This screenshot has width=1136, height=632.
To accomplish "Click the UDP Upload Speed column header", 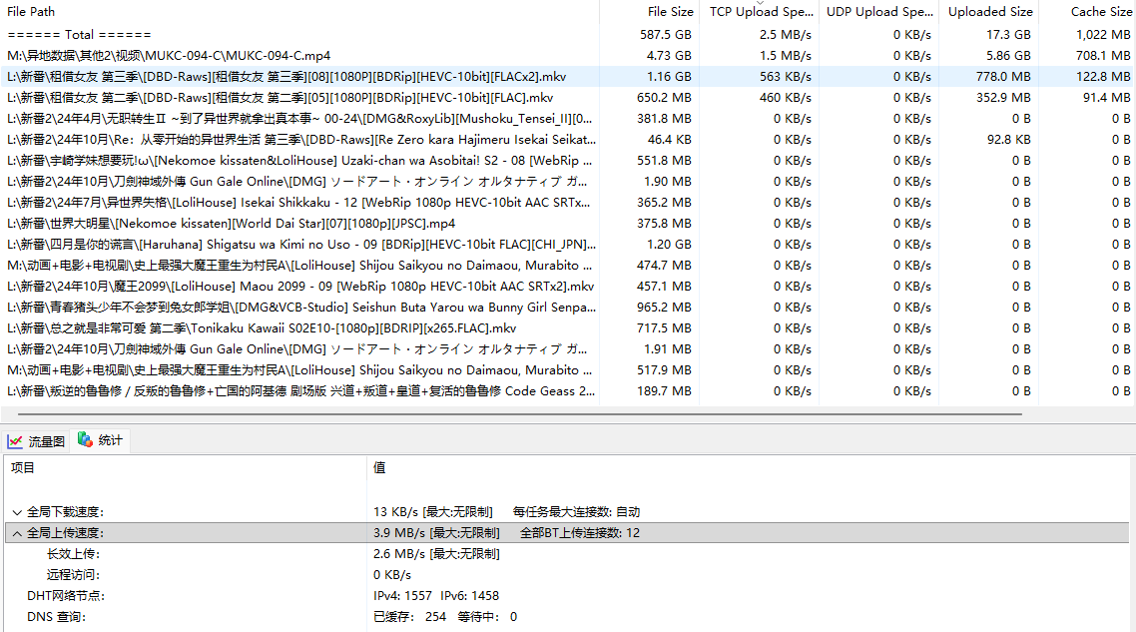I will [878, 12].
